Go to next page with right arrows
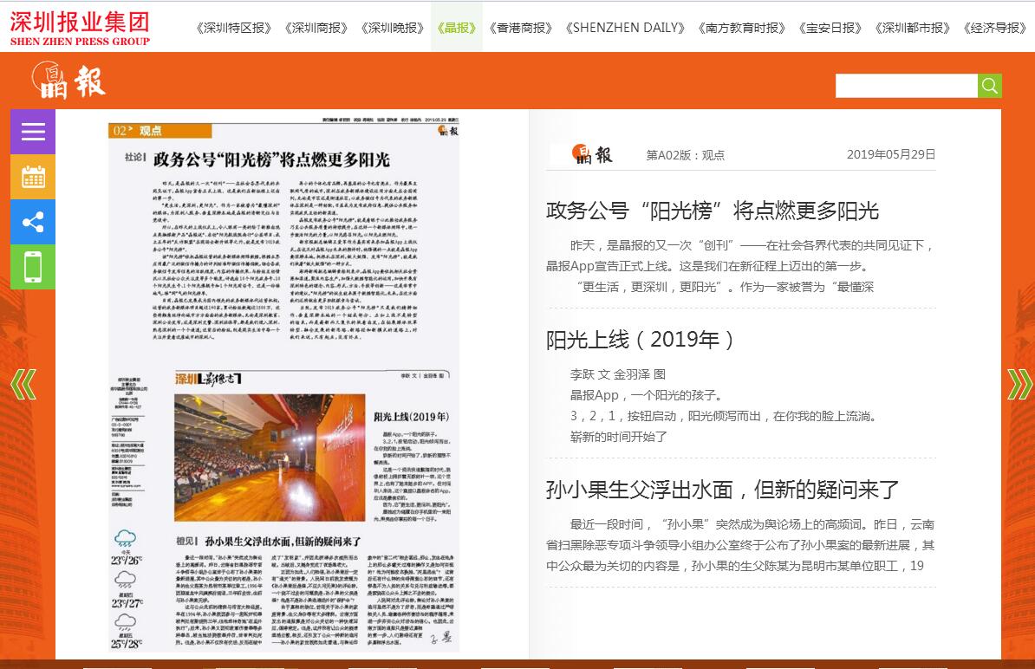Image resolution: width=1035 pixels, height=669 pixels. click(x=1019, y=384)
